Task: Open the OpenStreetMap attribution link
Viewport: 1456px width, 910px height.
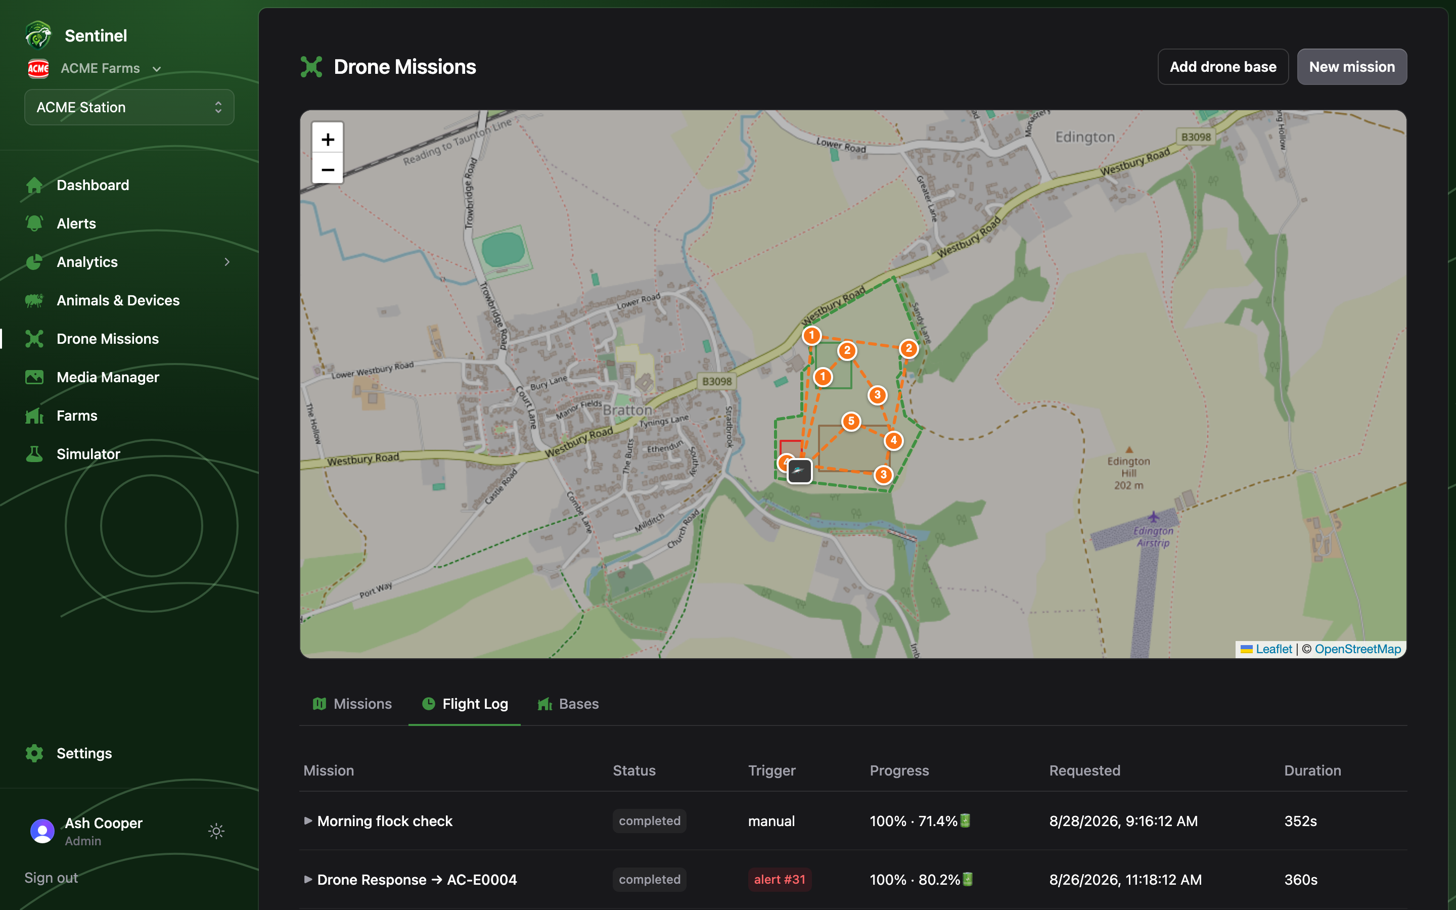Action: pos(1357,649)
